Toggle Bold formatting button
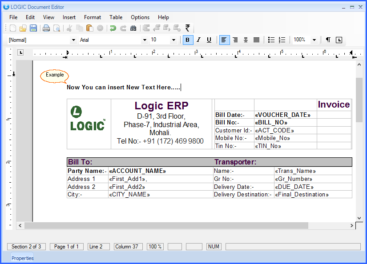The image size is (367, 264). 187,40
